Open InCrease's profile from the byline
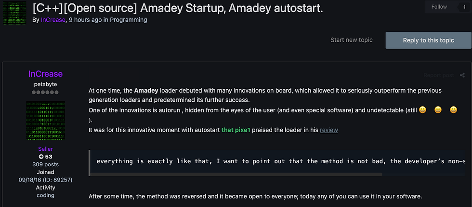Image resolution: width=472 pixels, height=207 pixels. click(53, 20)
